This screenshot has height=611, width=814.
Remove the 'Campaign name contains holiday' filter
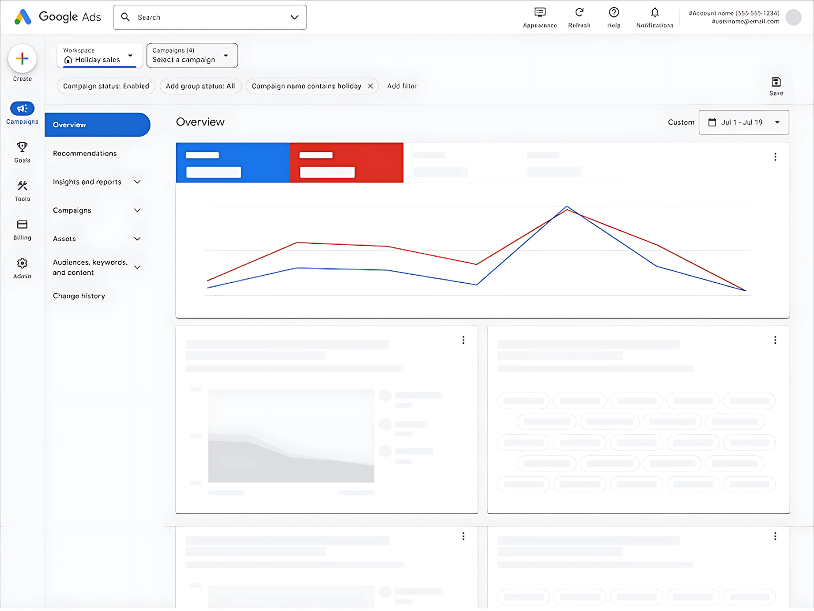pos(370,86)
